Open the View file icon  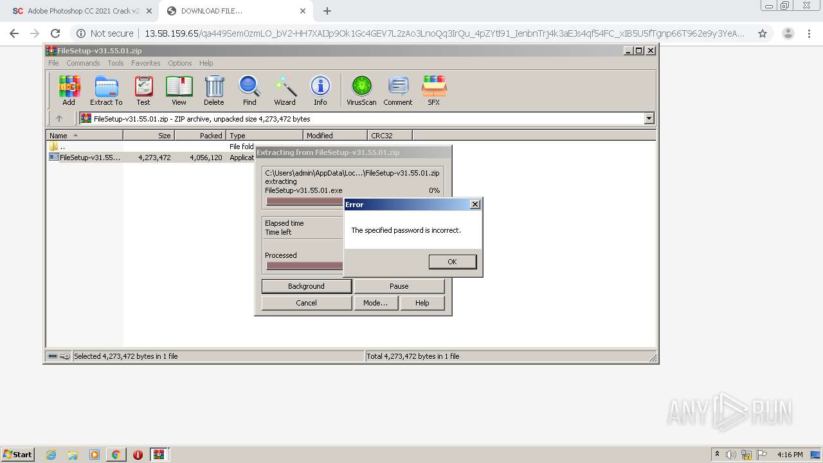point(179,91)
